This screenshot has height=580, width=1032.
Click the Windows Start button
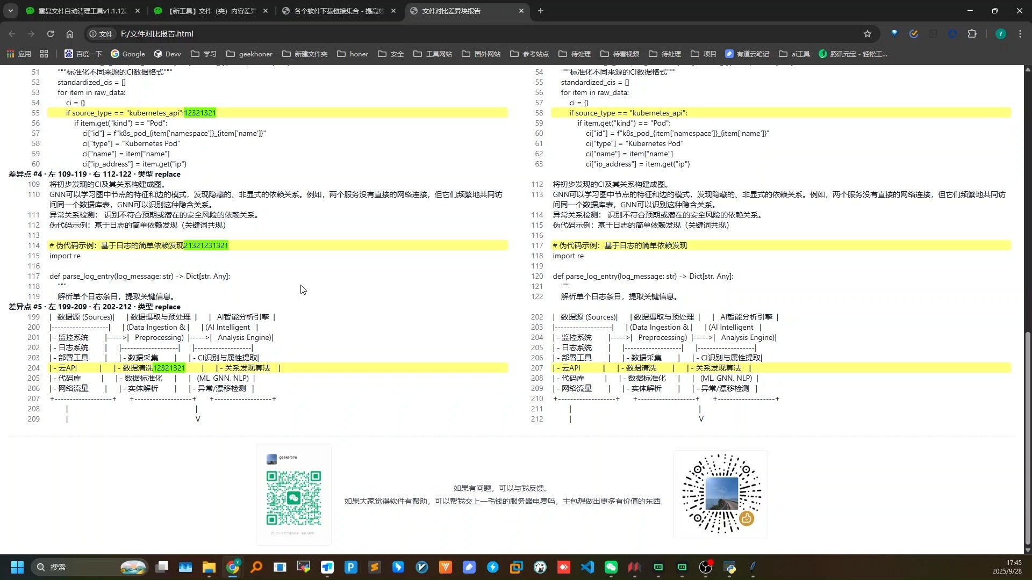pos(17,567)
